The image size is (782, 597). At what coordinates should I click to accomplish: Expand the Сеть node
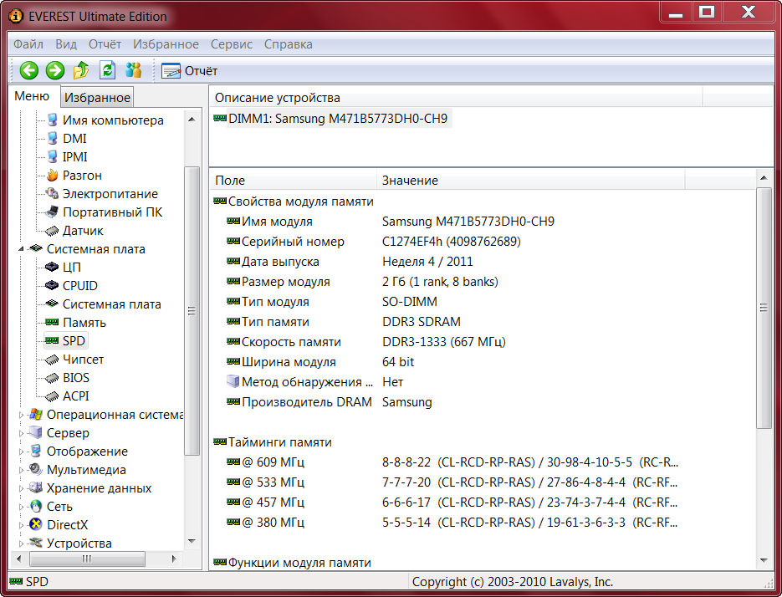coord(21,508)
